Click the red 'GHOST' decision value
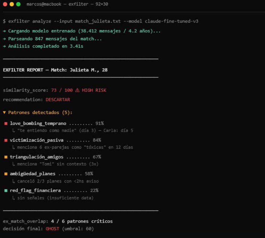This screenshot has height=238, width=265. coord(52,229)
